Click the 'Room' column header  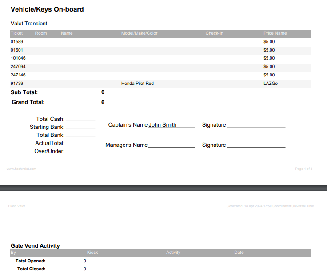(x=41, y=33)
